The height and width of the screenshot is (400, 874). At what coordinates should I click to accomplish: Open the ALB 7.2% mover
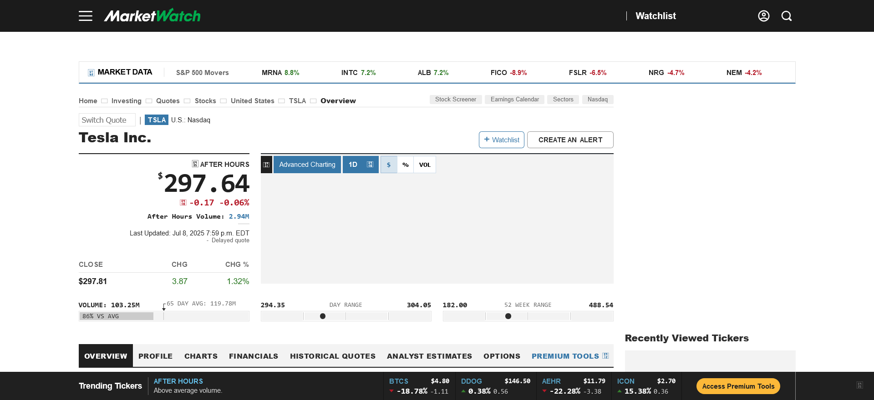[433, 73]
